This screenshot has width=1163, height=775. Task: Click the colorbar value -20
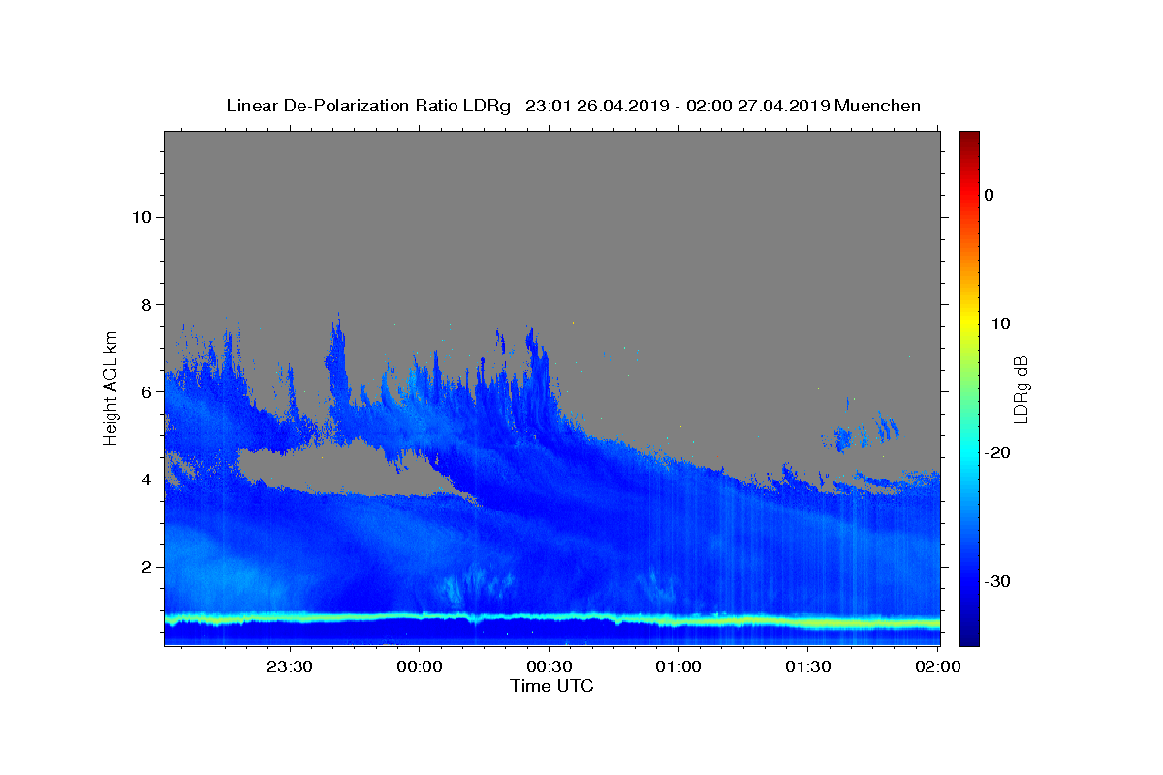(x=998, y=452)
